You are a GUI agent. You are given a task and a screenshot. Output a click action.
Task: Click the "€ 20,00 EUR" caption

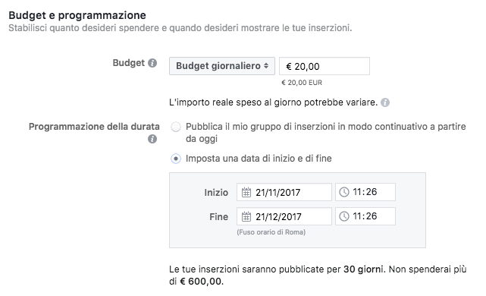302,83
